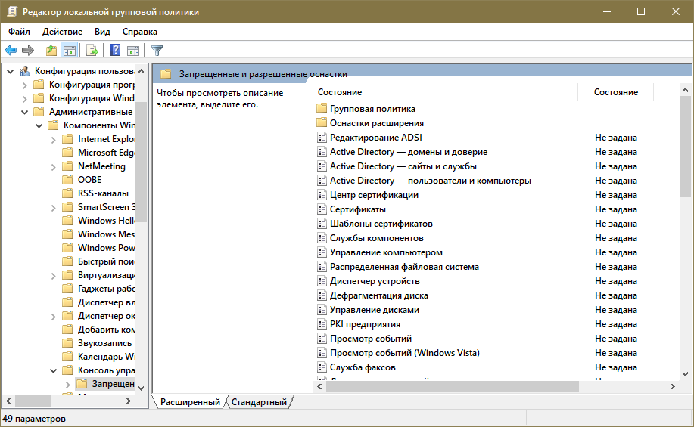Screen dimensions: 694x427
Task: Click the Forward arrow toolbar icon
Action: tap(28, 51)
